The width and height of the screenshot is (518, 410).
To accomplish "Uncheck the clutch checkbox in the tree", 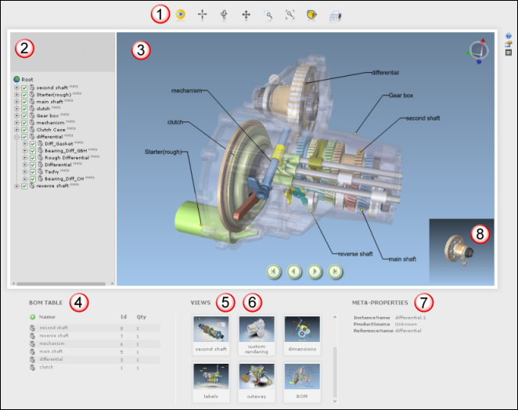I will coord(23,108).
